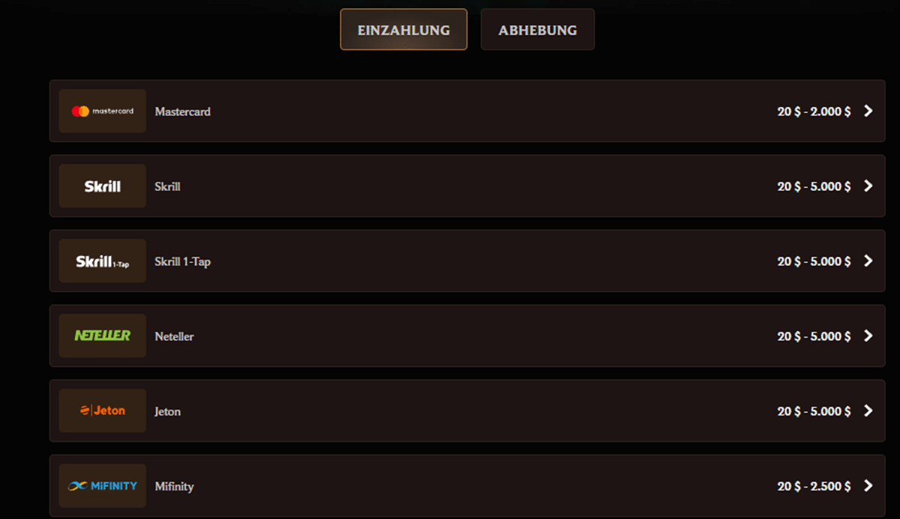
Task: Open the Skrill row using its arrow
Action: point(868,186)
